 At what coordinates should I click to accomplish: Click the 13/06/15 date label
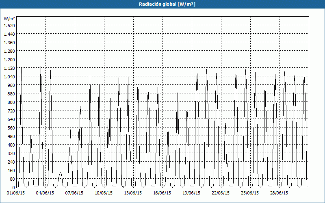(133, 193)
